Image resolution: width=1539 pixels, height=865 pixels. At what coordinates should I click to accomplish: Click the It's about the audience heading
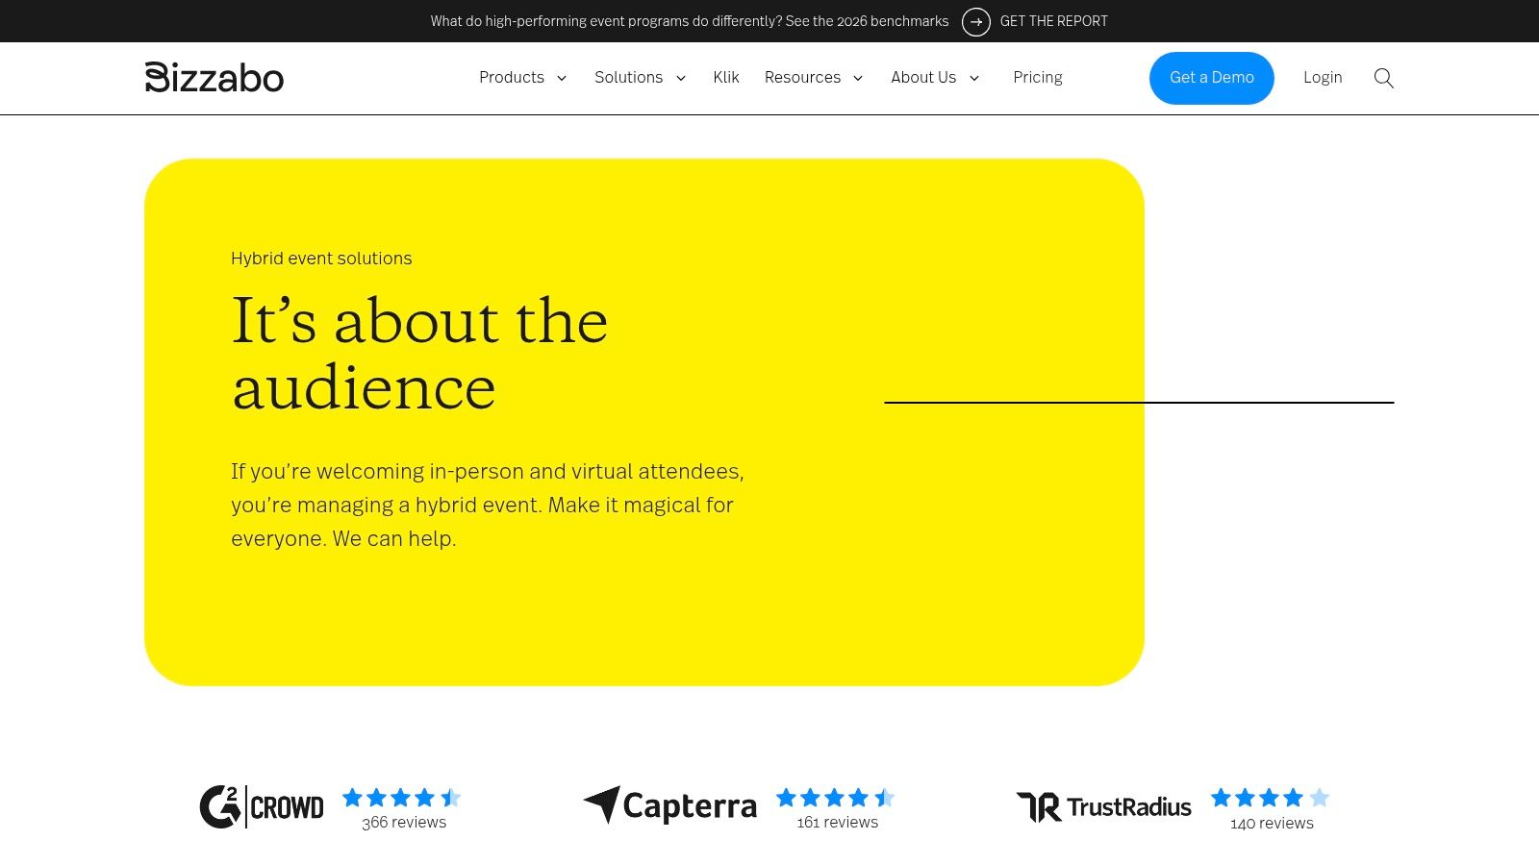point(419,354)
